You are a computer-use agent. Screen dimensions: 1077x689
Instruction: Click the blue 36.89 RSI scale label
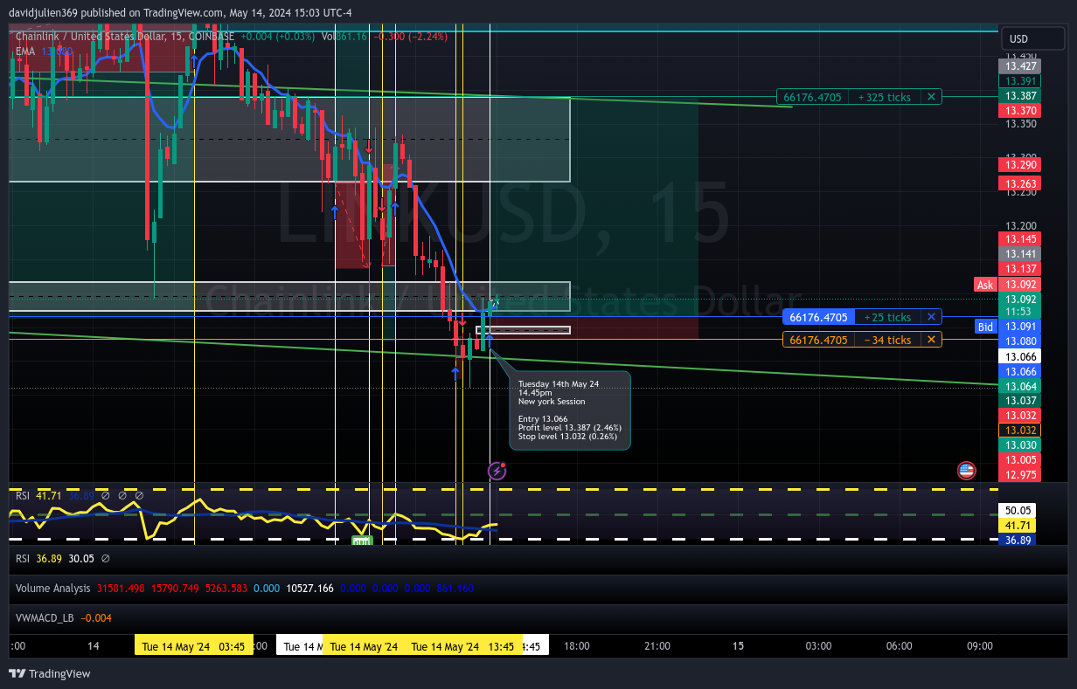(1019, 541)
